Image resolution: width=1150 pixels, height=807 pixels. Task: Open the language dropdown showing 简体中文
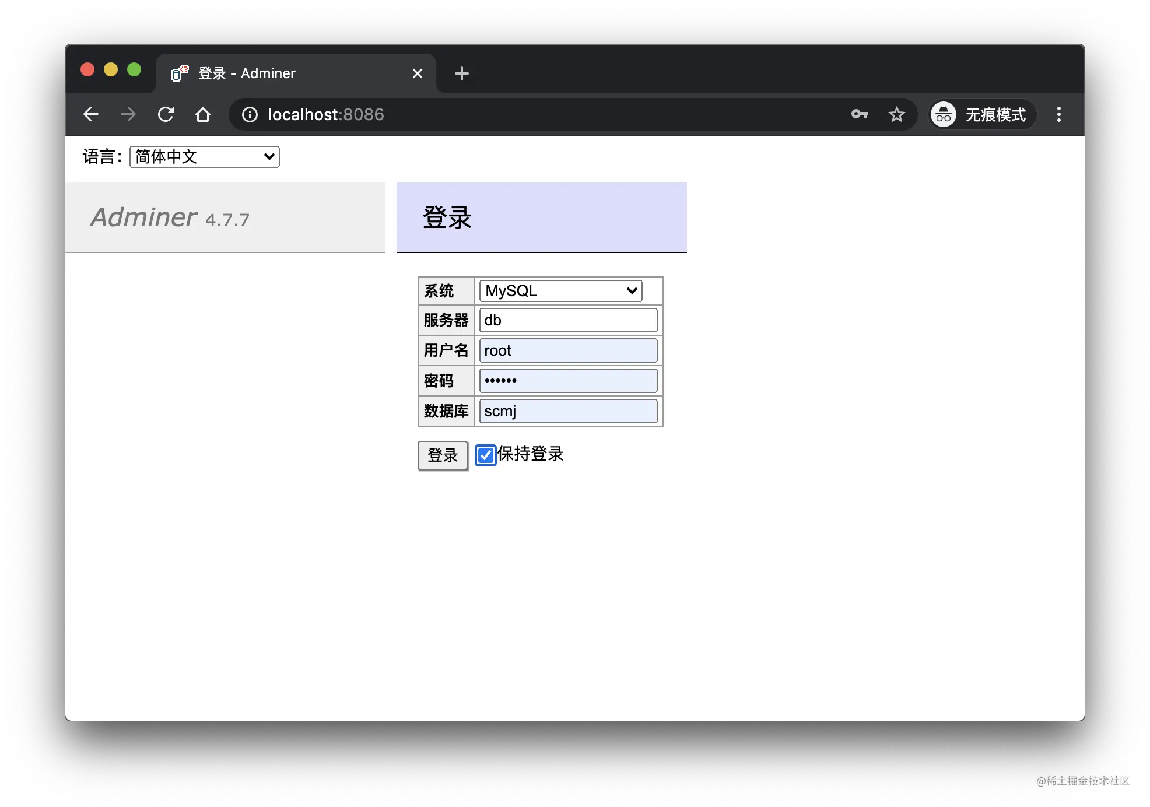click(205, 157)
